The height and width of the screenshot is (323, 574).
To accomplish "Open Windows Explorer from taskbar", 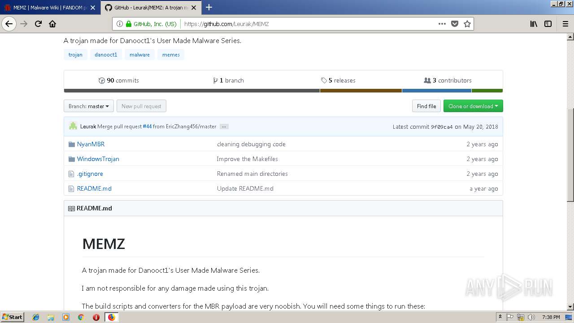I will tap(51, 317).
